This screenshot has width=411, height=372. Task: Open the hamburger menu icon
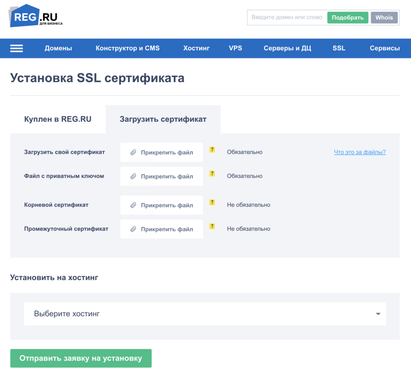16,48
